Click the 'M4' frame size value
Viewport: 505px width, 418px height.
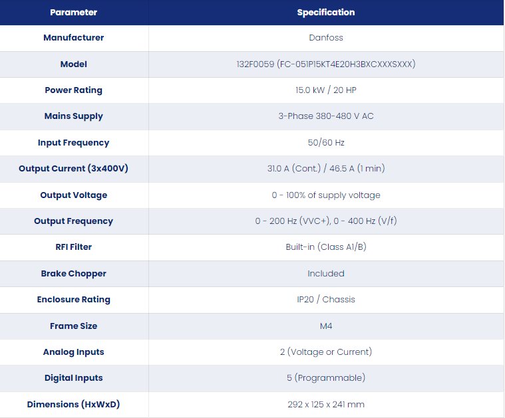[325, 326]
